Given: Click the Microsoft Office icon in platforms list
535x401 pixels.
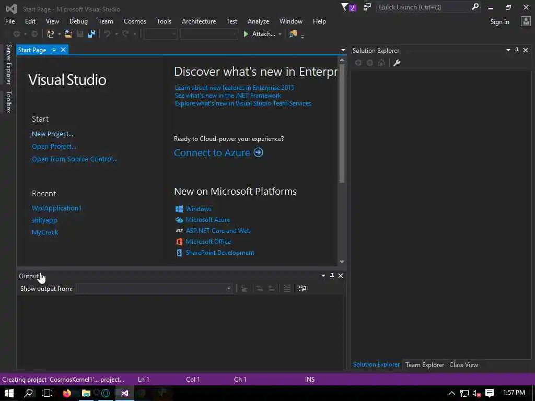Looking at the screenshot, I should (179, 241).
